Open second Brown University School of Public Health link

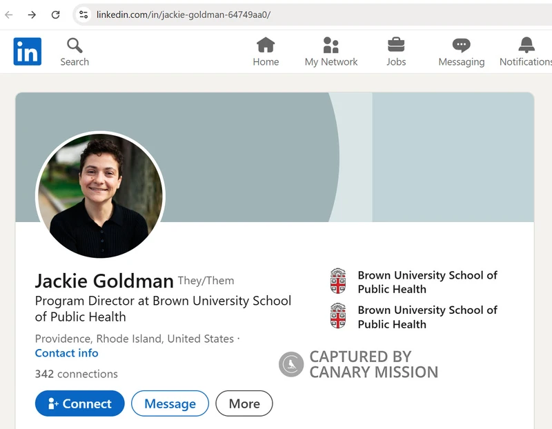[x=427, y=317]
